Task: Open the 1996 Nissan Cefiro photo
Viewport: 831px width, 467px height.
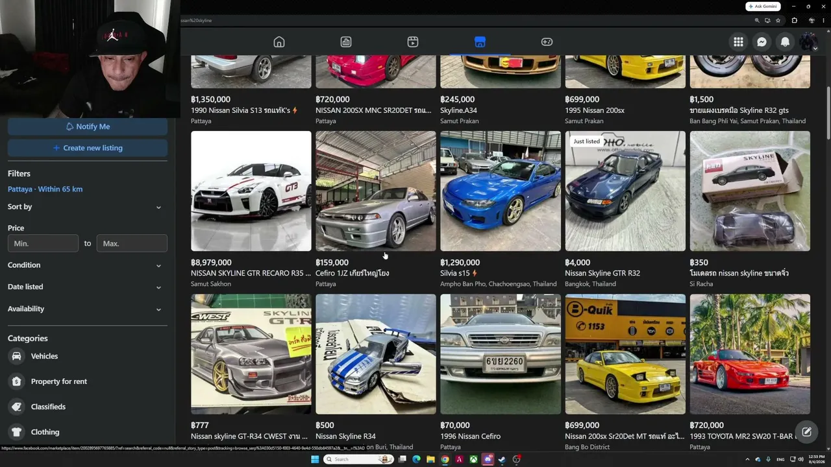Action: (501, 354)
